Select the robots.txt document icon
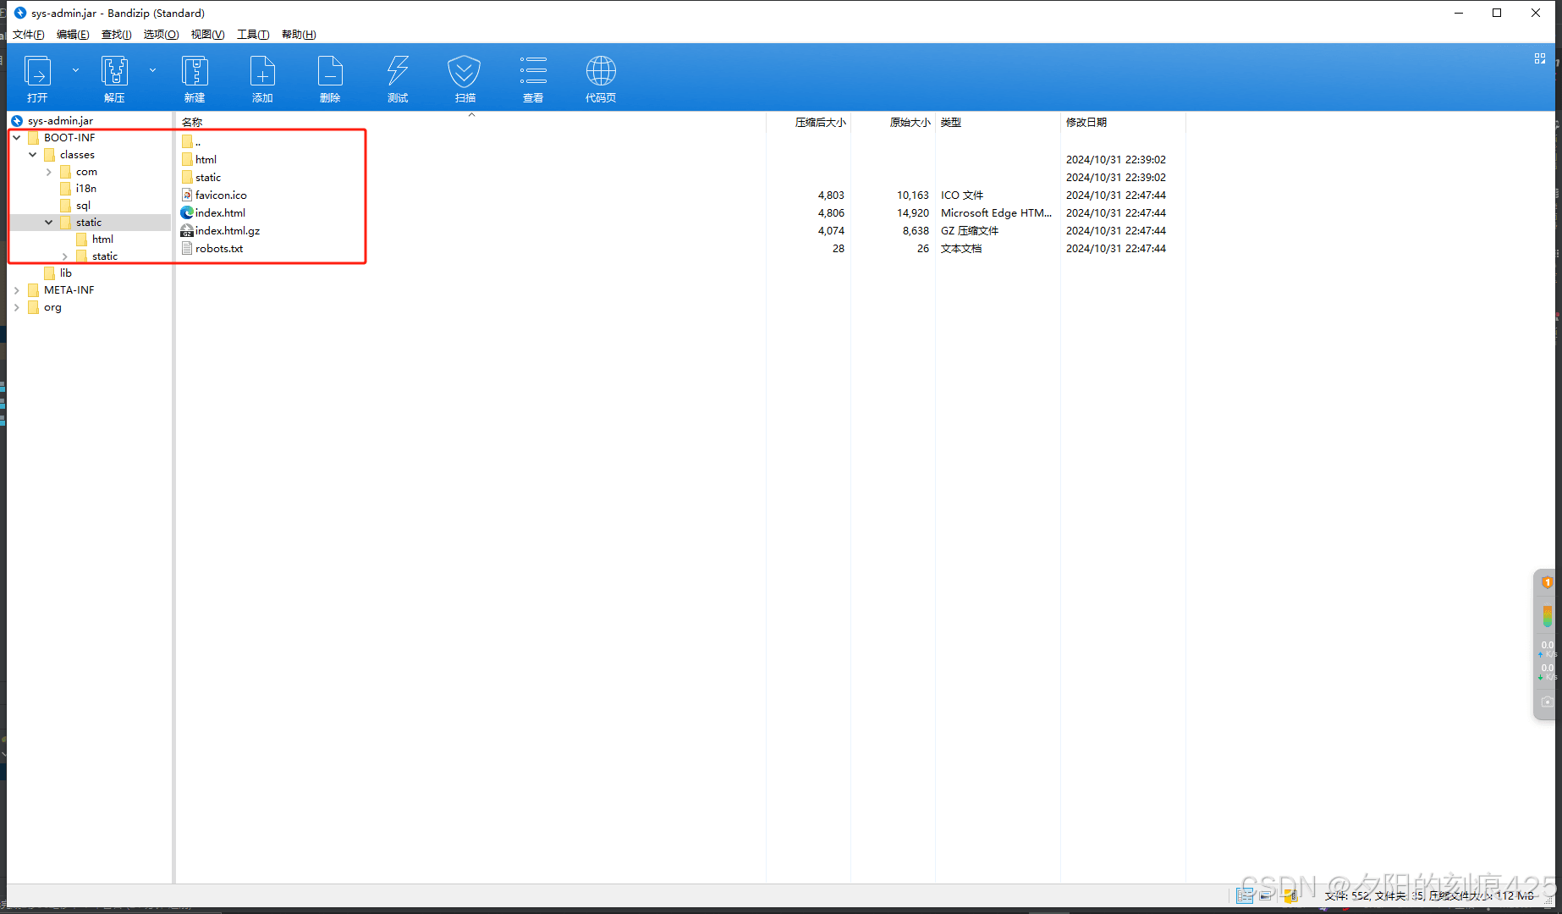The width and height of the screenshot is (1562, 914). [x=187, y=248]
